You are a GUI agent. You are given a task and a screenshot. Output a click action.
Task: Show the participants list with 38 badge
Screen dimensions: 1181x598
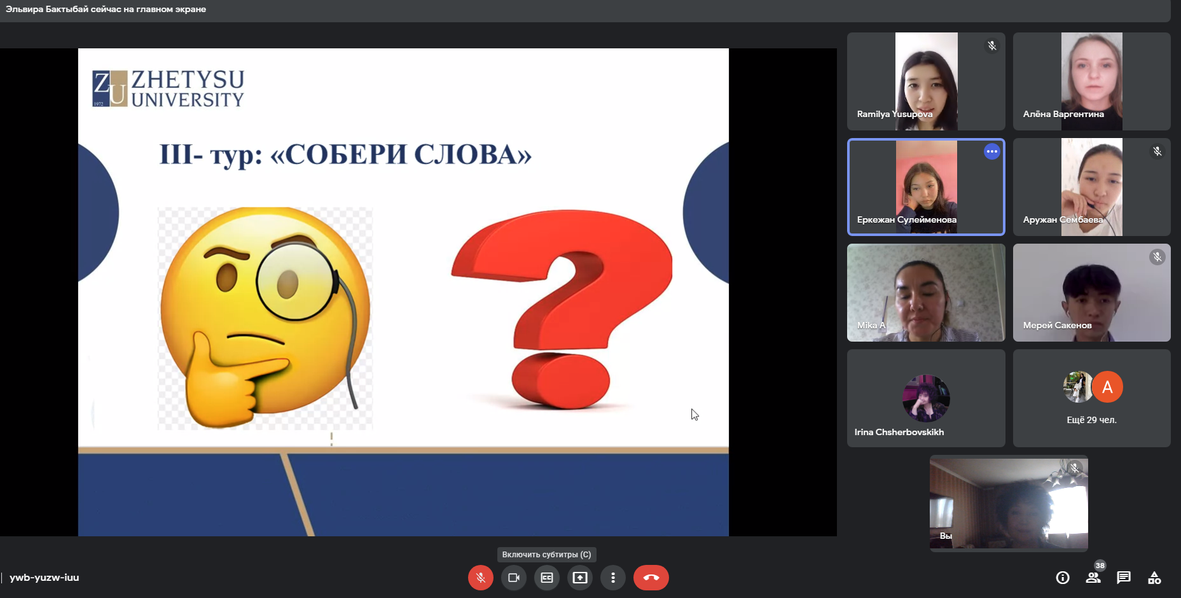point(1093,578)
